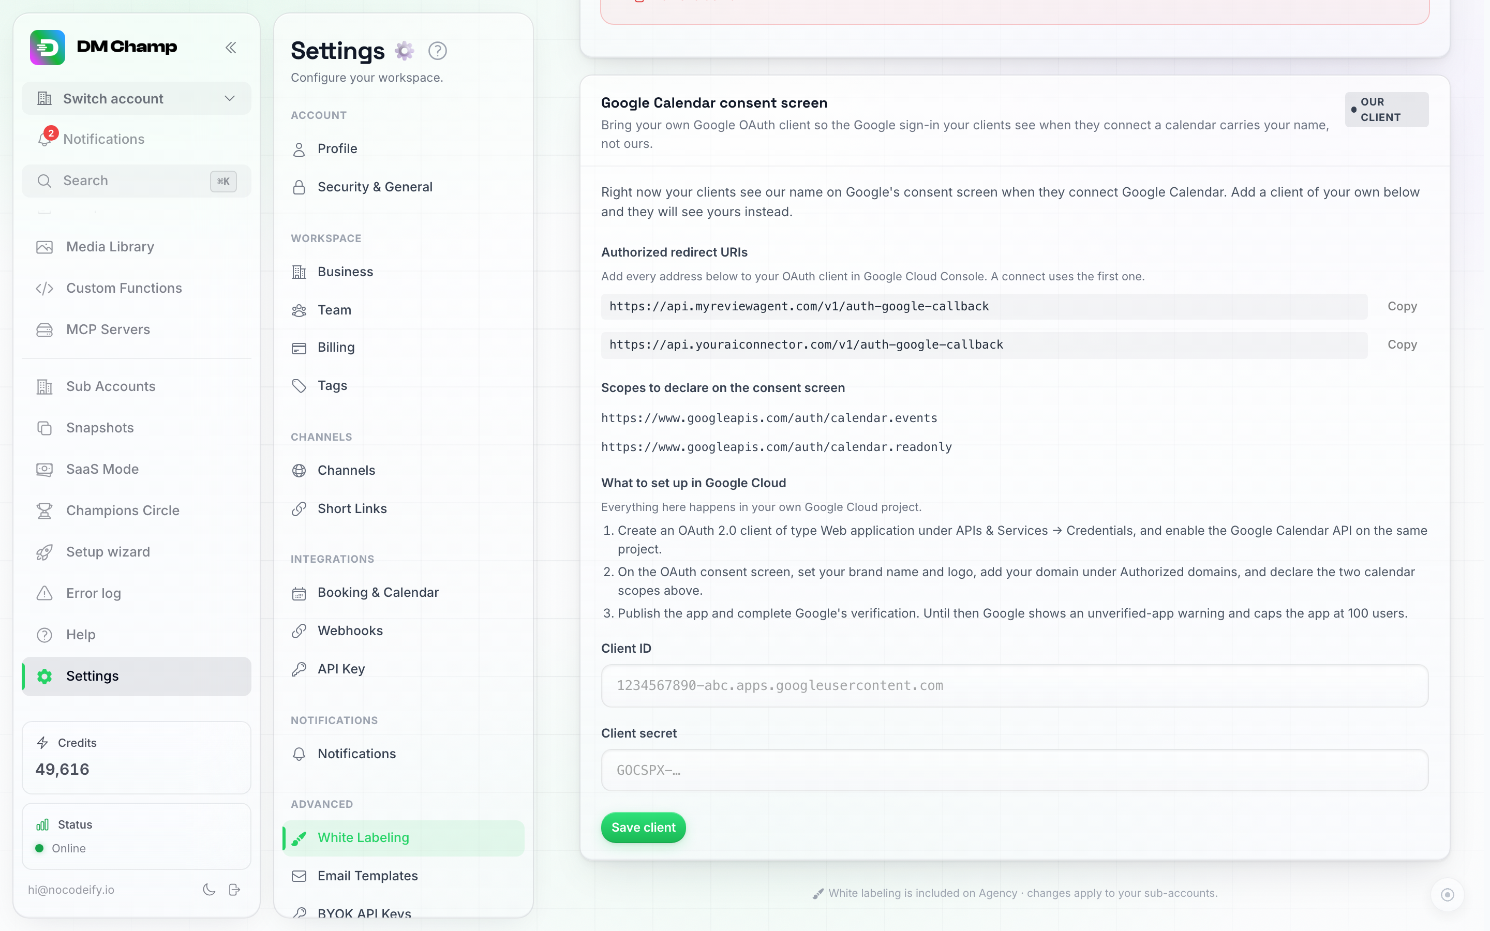Select White Labeling settings
The height and width of the screenshot is (931, 1490).
coord(404,838)
